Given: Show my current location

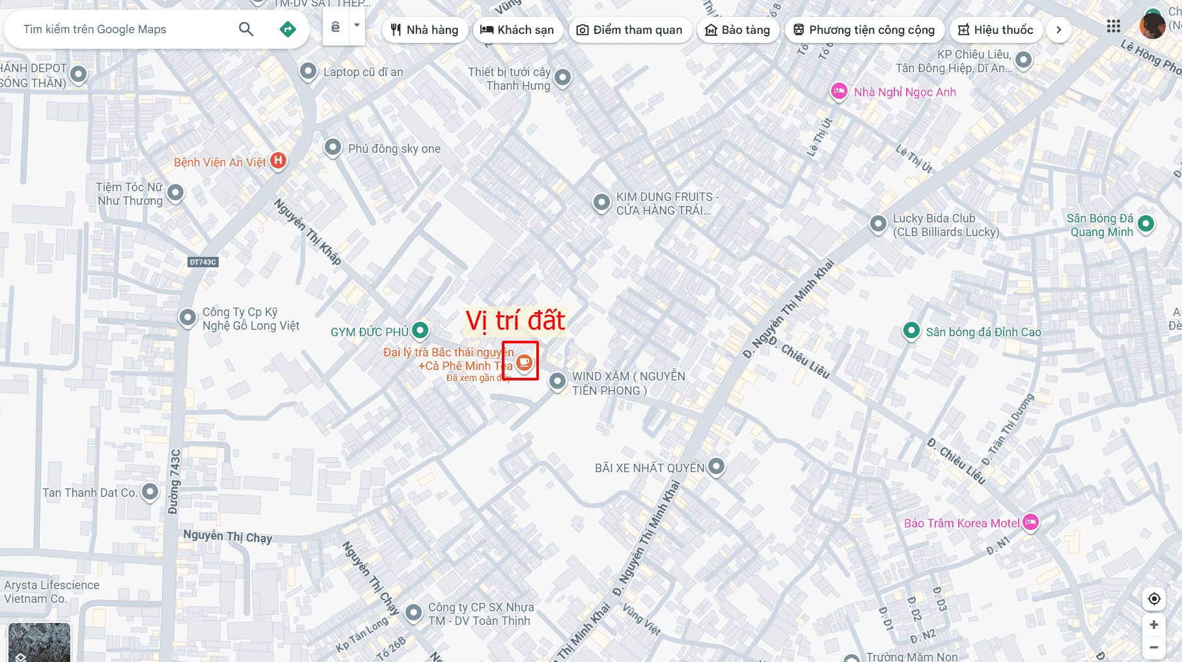Looking at the screenshot, I should pyautogui.click(x=1154, y=598).
